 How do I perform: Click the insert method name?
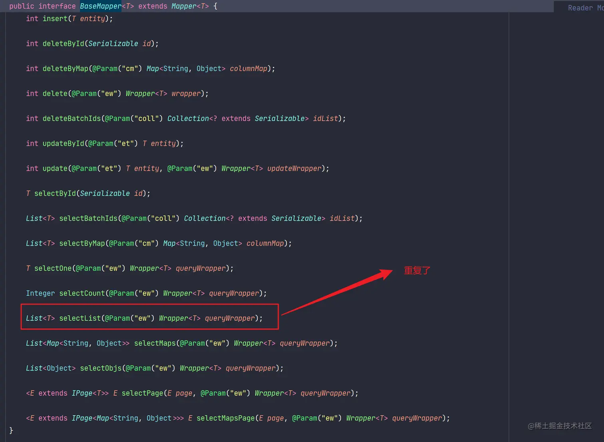55,19
